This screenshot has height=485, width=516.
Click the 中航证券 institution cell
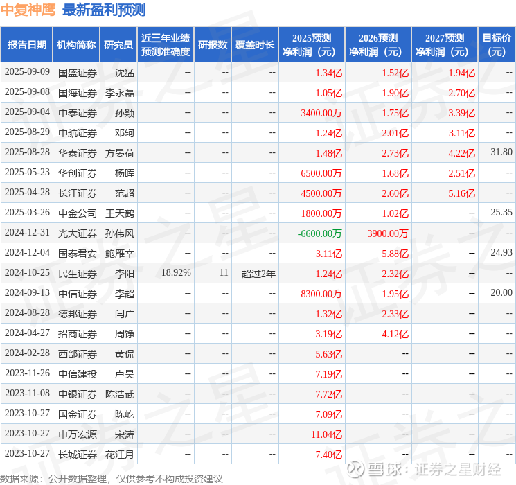(x=78, y=133)
